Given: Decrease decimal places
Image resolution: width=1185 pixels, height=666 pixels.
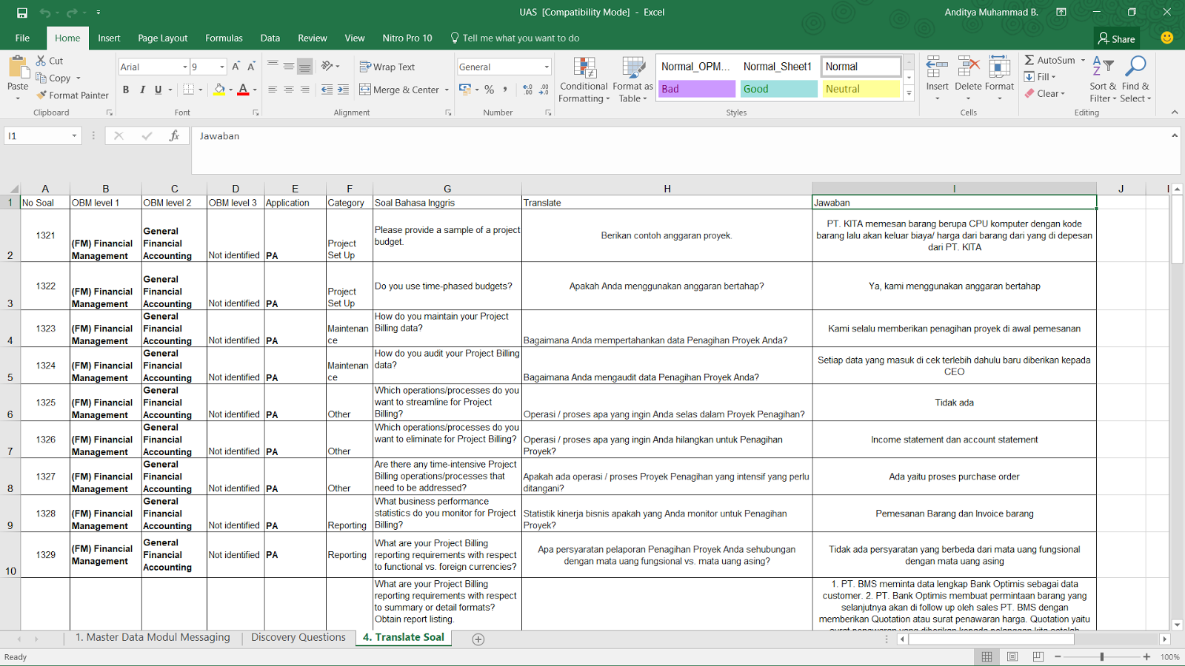Looking at the screenshot, I should pos(544,90).
